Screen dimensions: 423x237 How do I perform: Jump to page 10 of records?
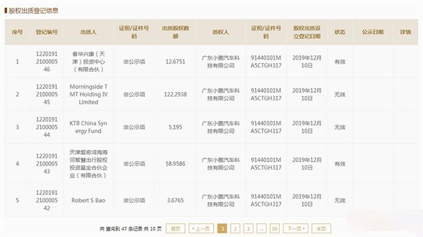coord(274,229)
